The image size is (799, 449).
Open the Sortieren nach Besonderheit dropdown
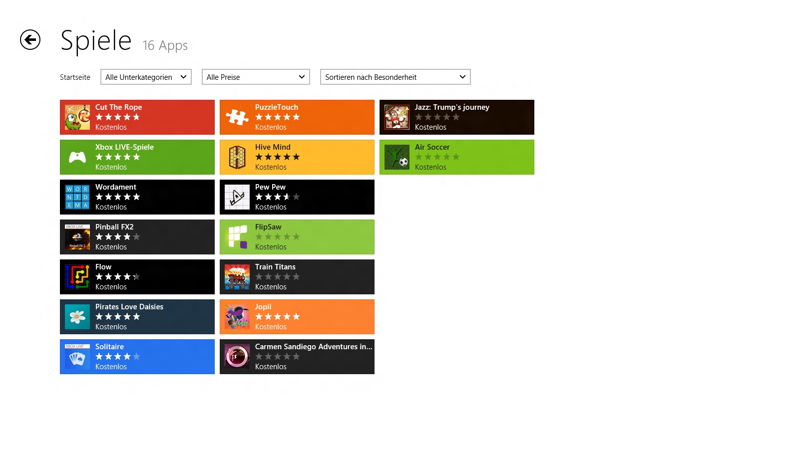click(x=396, y=77)
